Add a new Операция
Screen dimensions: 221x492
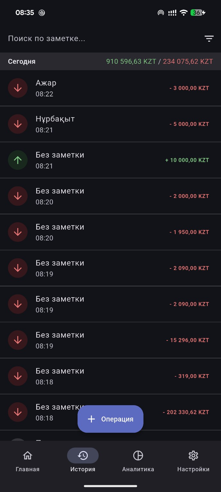(110, 419)
